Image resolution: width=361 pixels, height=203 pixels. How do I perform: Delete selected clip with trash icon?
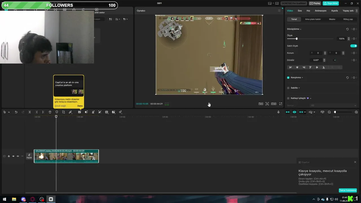pos(50,112)
